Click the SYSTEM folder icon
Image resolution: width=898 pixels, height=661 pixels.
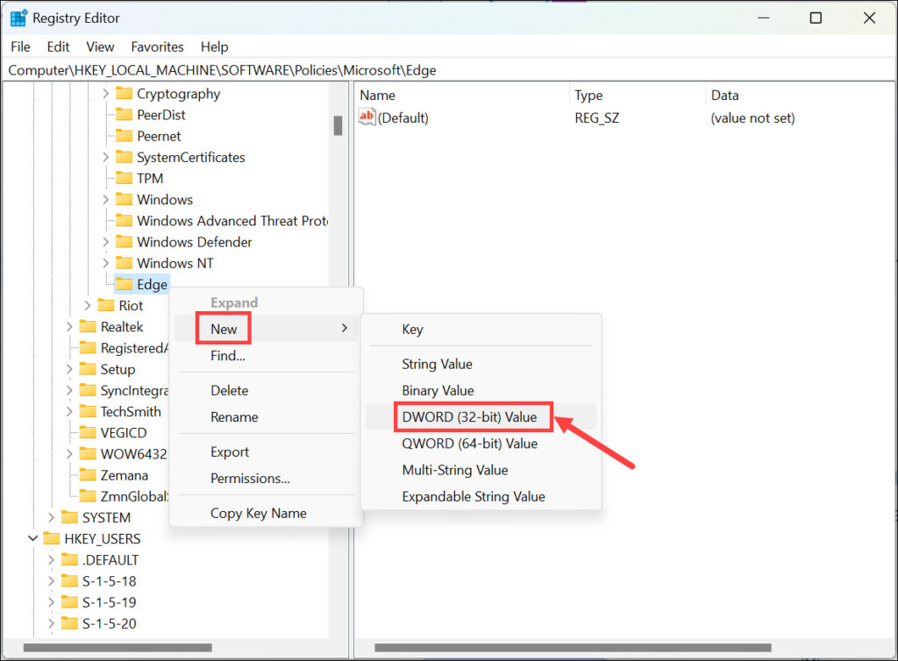pyautogui.click(x=69, y=516)
